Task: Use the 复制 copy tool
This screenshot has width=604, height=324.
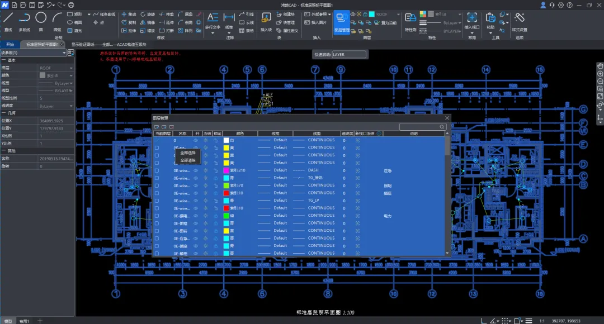Action: [x=129, y=22]
